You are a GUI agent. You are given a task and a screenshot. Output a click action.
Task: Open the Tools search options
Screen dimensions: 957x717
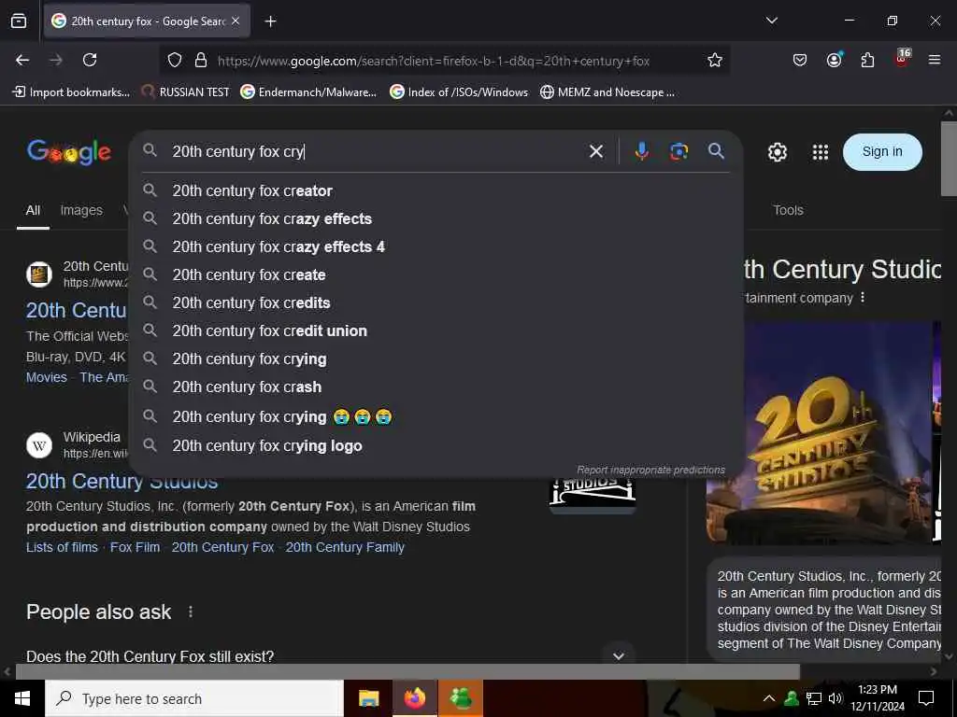tap(788, 210)
